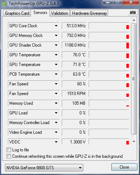Toggle Continue refreshing in background checkbox

point(9,156)
